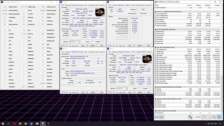Screen dimensions: 224x126
Task: Click 'MEMCLK Ratio' label in Ryzen Timing Checker
Action: click(x=13, y=7)
